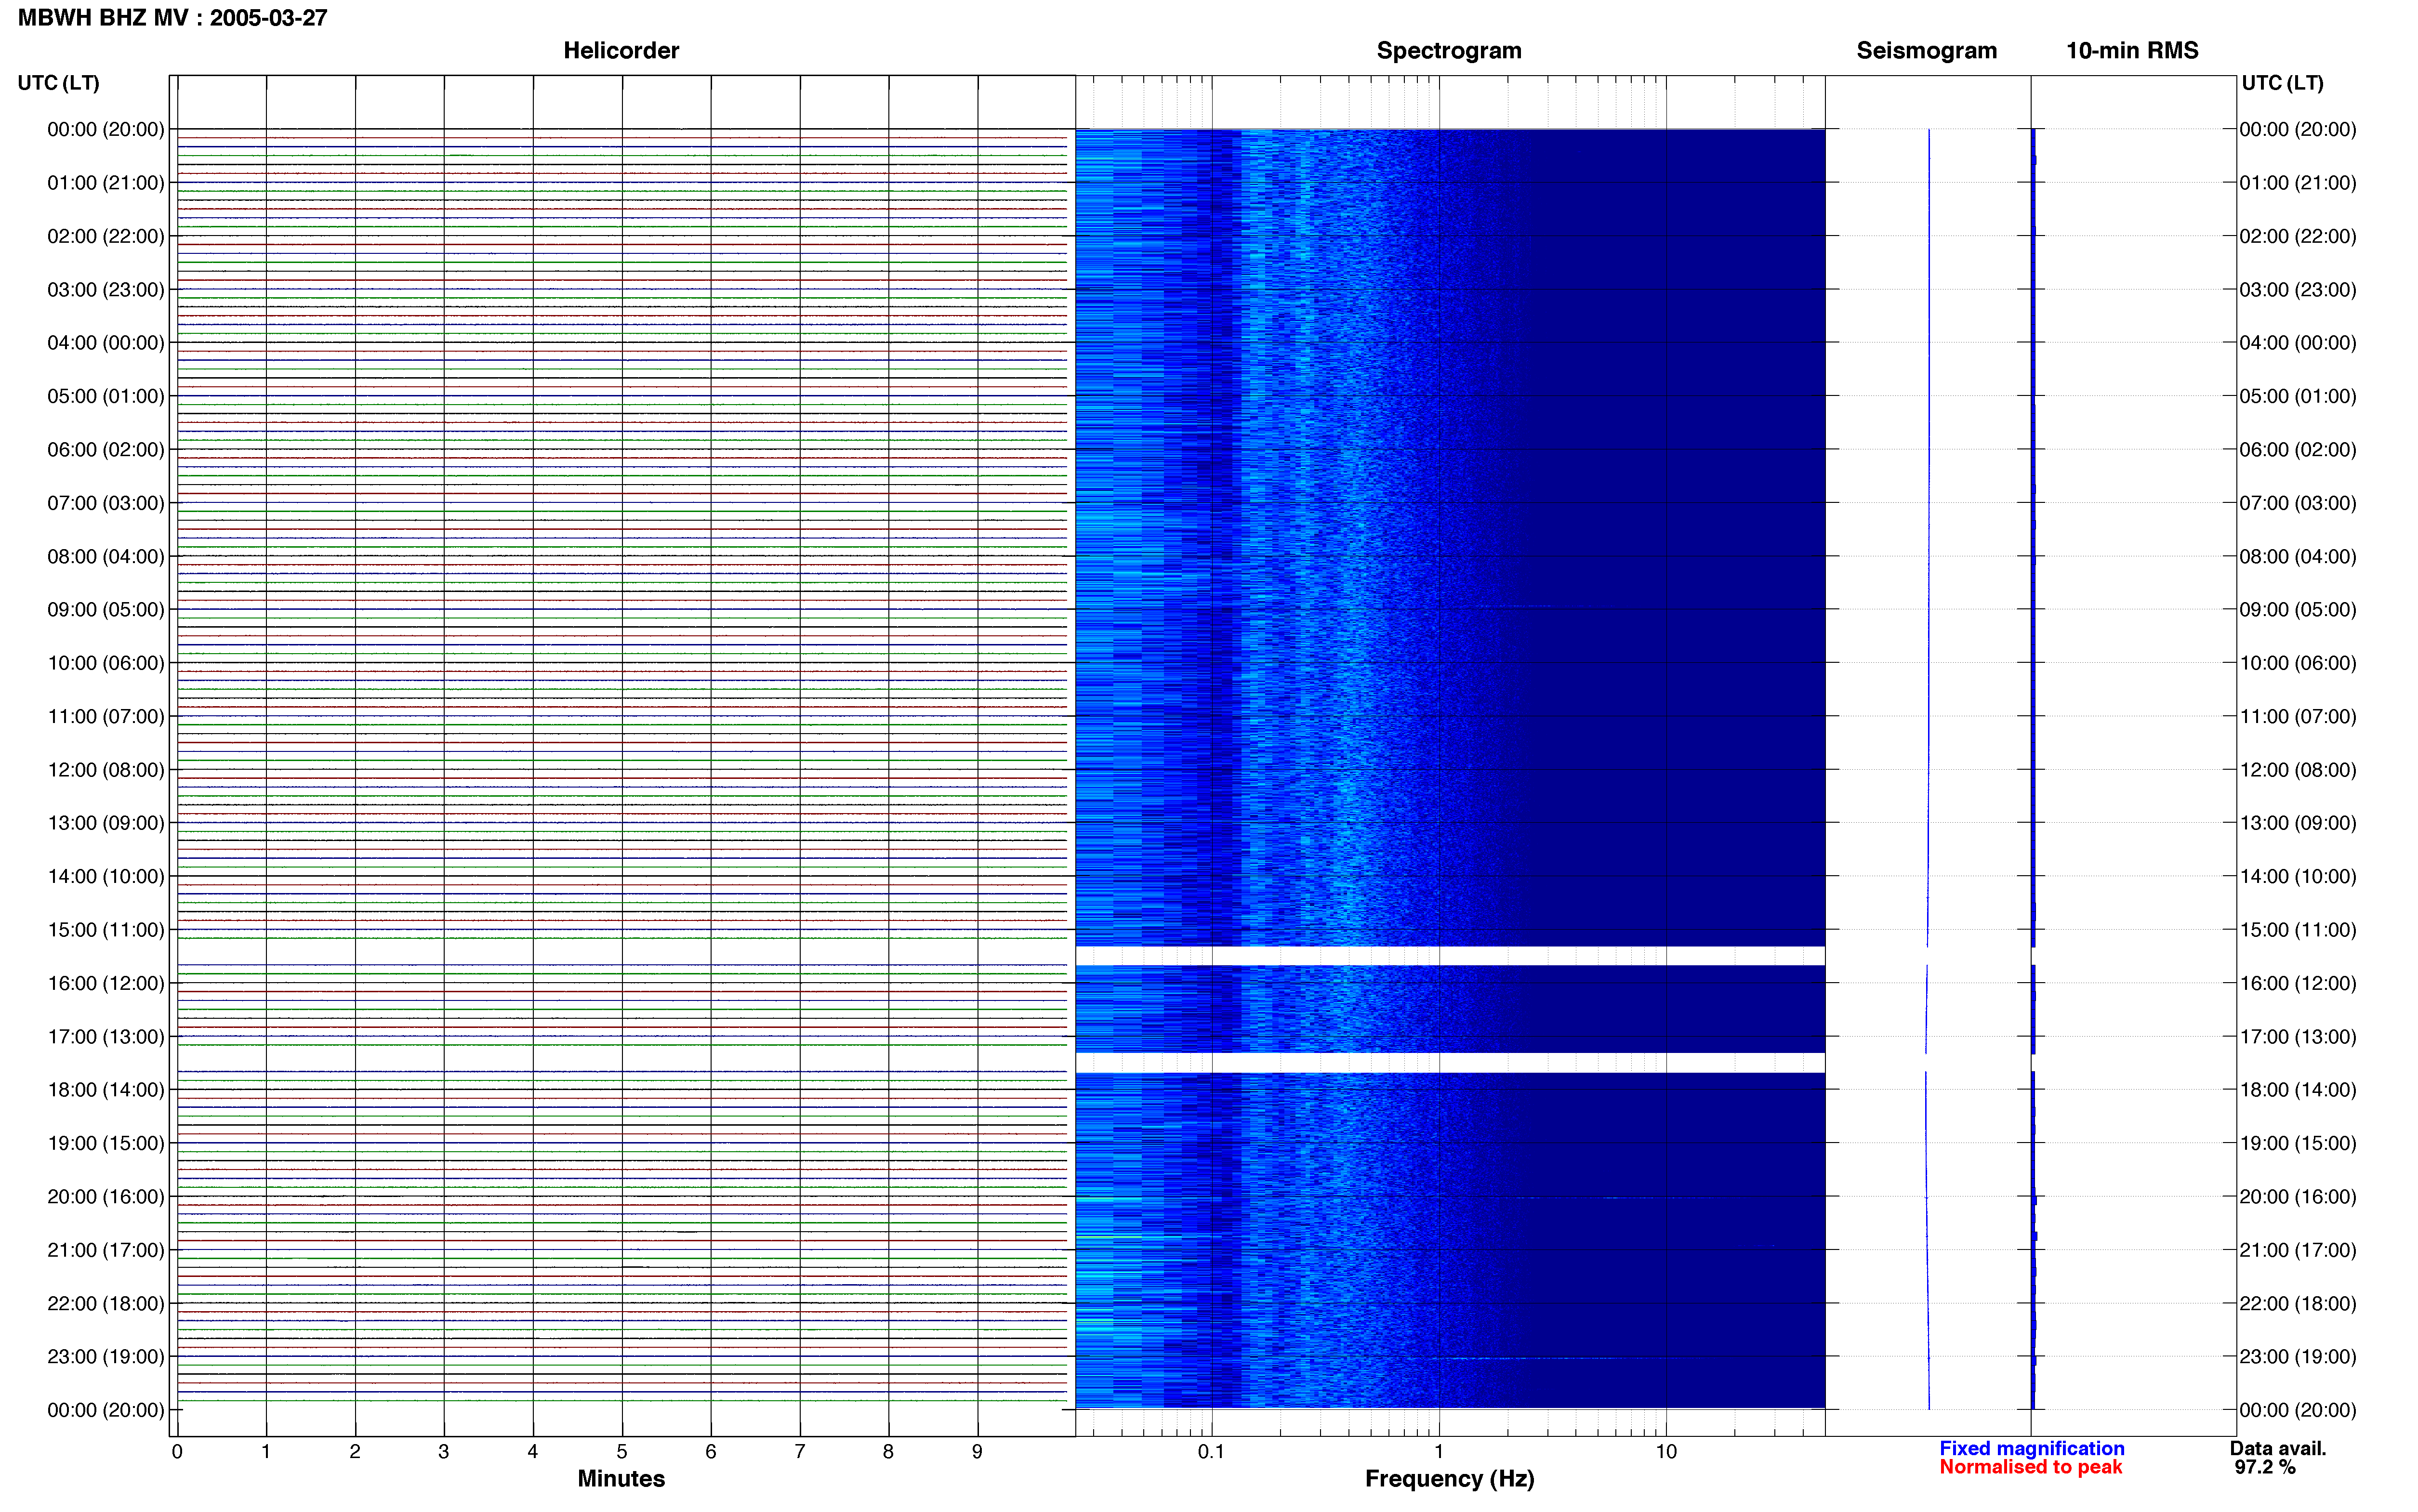Select right-axis time label 11:00 (07:00)
The image size is (2418, 1512).
[2298, 717]
